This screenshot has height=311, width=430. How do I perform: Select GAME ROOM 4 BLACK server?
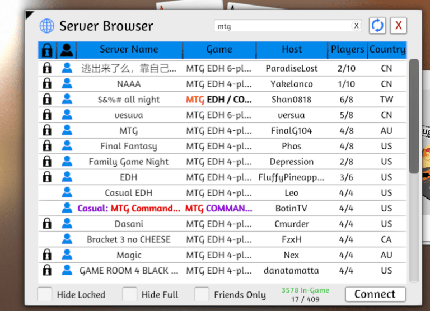(x=129, y=271)
